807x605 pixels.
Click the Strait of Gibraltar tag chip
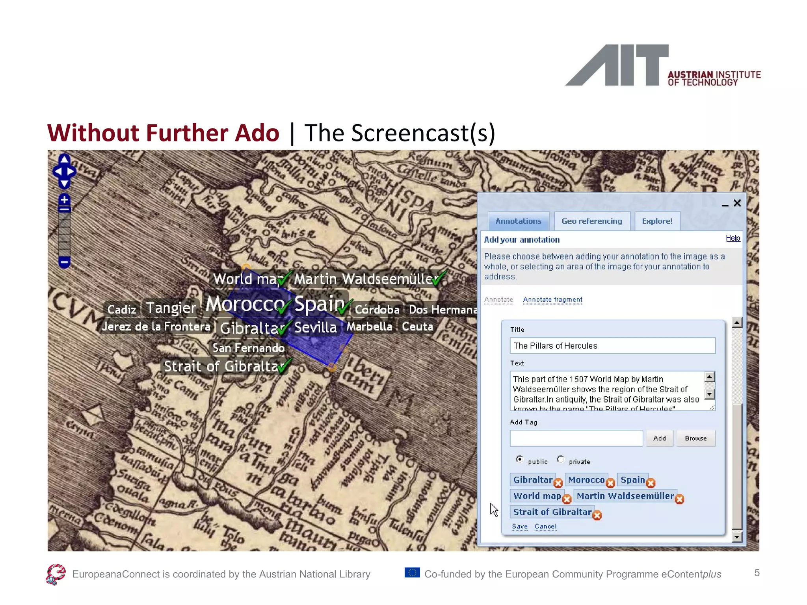pyautogui.click(x=552, y=512)
